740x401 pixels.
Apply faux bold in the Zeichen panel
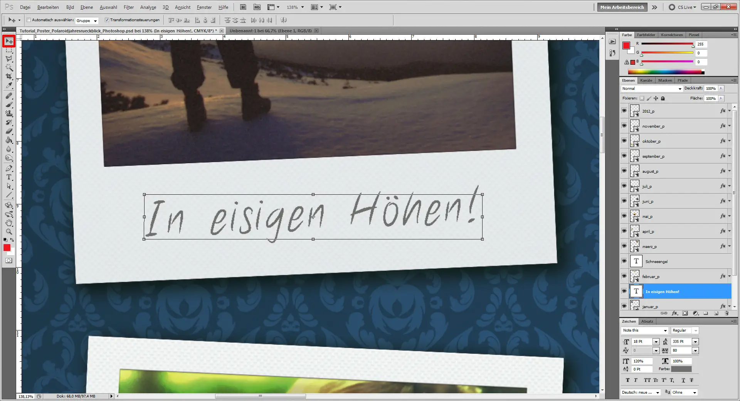click(627, 380)
